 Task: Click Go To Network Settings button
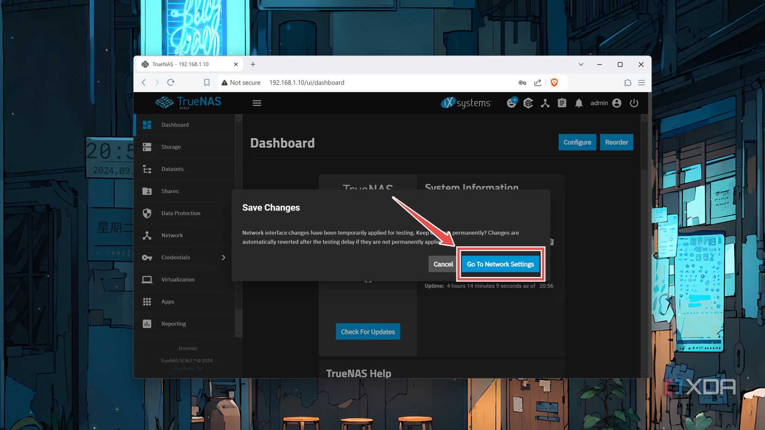click(500, 264)
